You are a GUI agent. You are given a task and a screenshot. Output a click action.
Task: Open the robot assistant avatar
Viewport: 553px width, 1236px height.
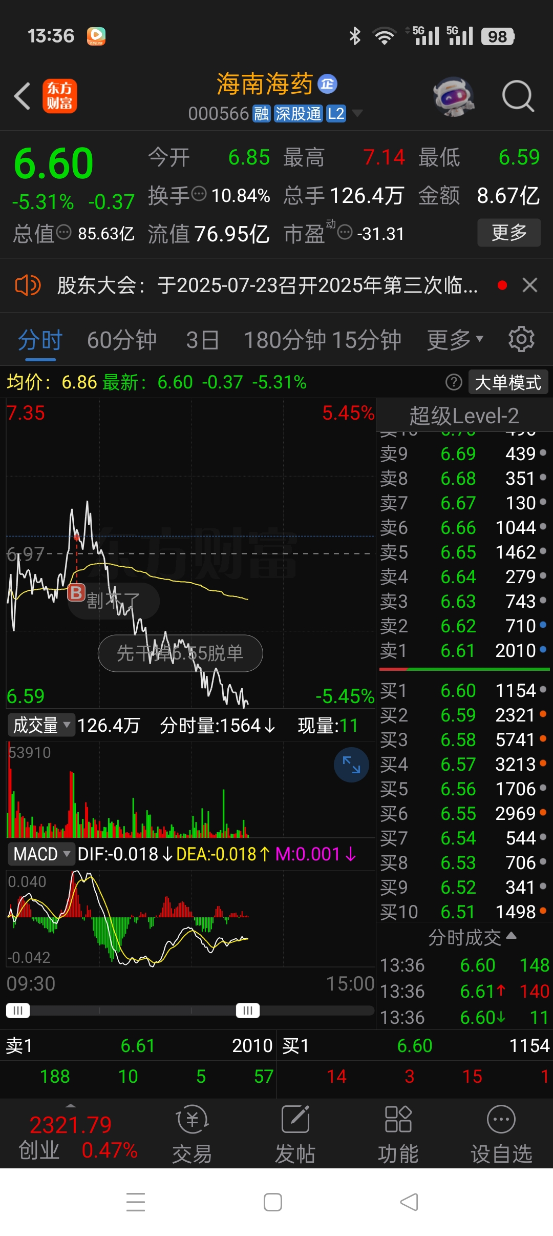click(454, 96)
